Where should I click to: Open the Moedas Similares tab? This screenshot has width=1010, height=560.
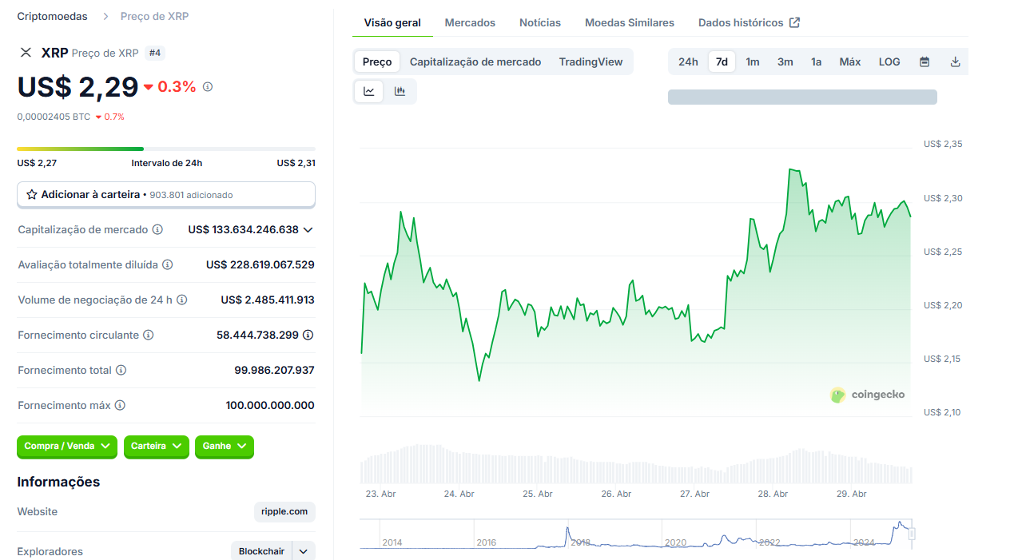[630, 22]
